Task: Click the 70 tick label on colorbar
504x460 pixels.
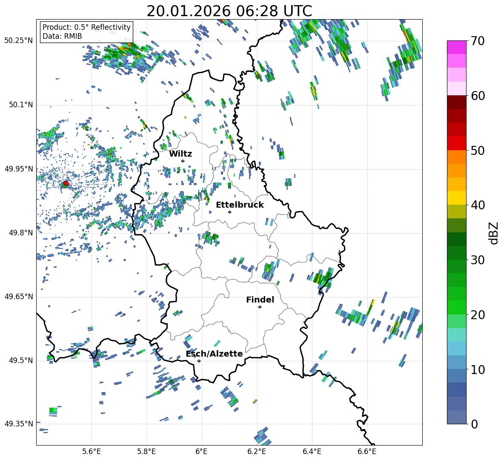Action: click(x=478, y=41)
